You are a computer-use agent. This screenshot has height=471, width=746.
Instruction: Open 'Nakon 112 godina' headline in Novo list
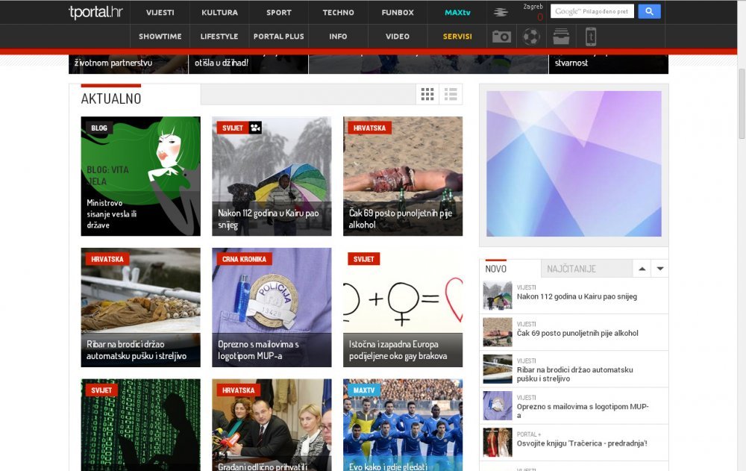pyautogui.click(x=577, y=296)
